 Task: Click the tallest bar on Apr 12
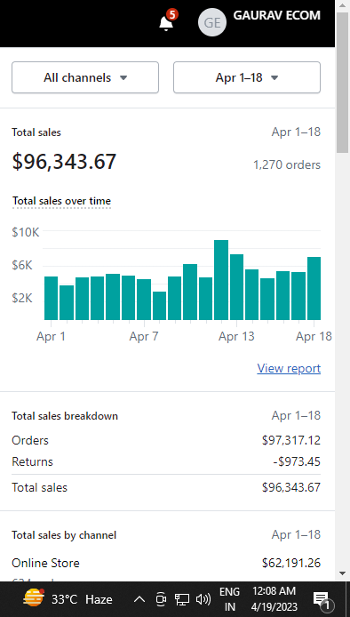221,280
